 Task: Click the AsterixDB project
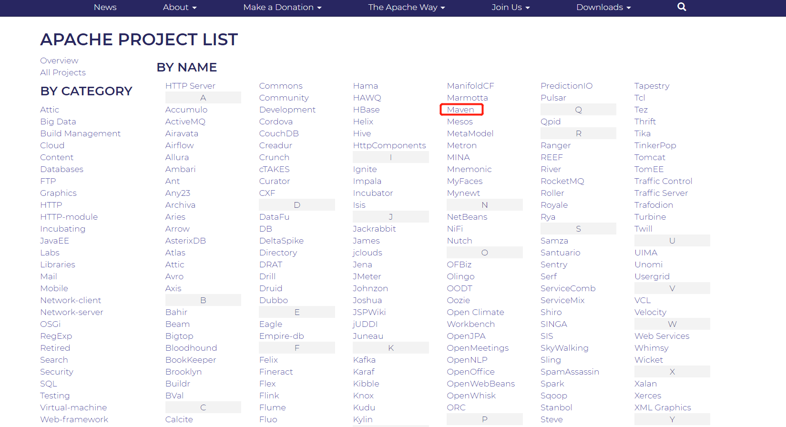coord(185,241)
